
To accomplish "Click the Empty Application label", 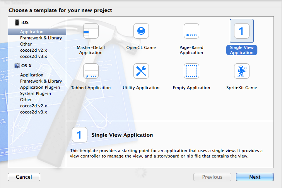I will coord(191,88).
